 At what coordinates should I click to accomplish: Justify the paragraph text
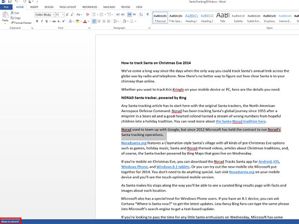pos(109,21)
